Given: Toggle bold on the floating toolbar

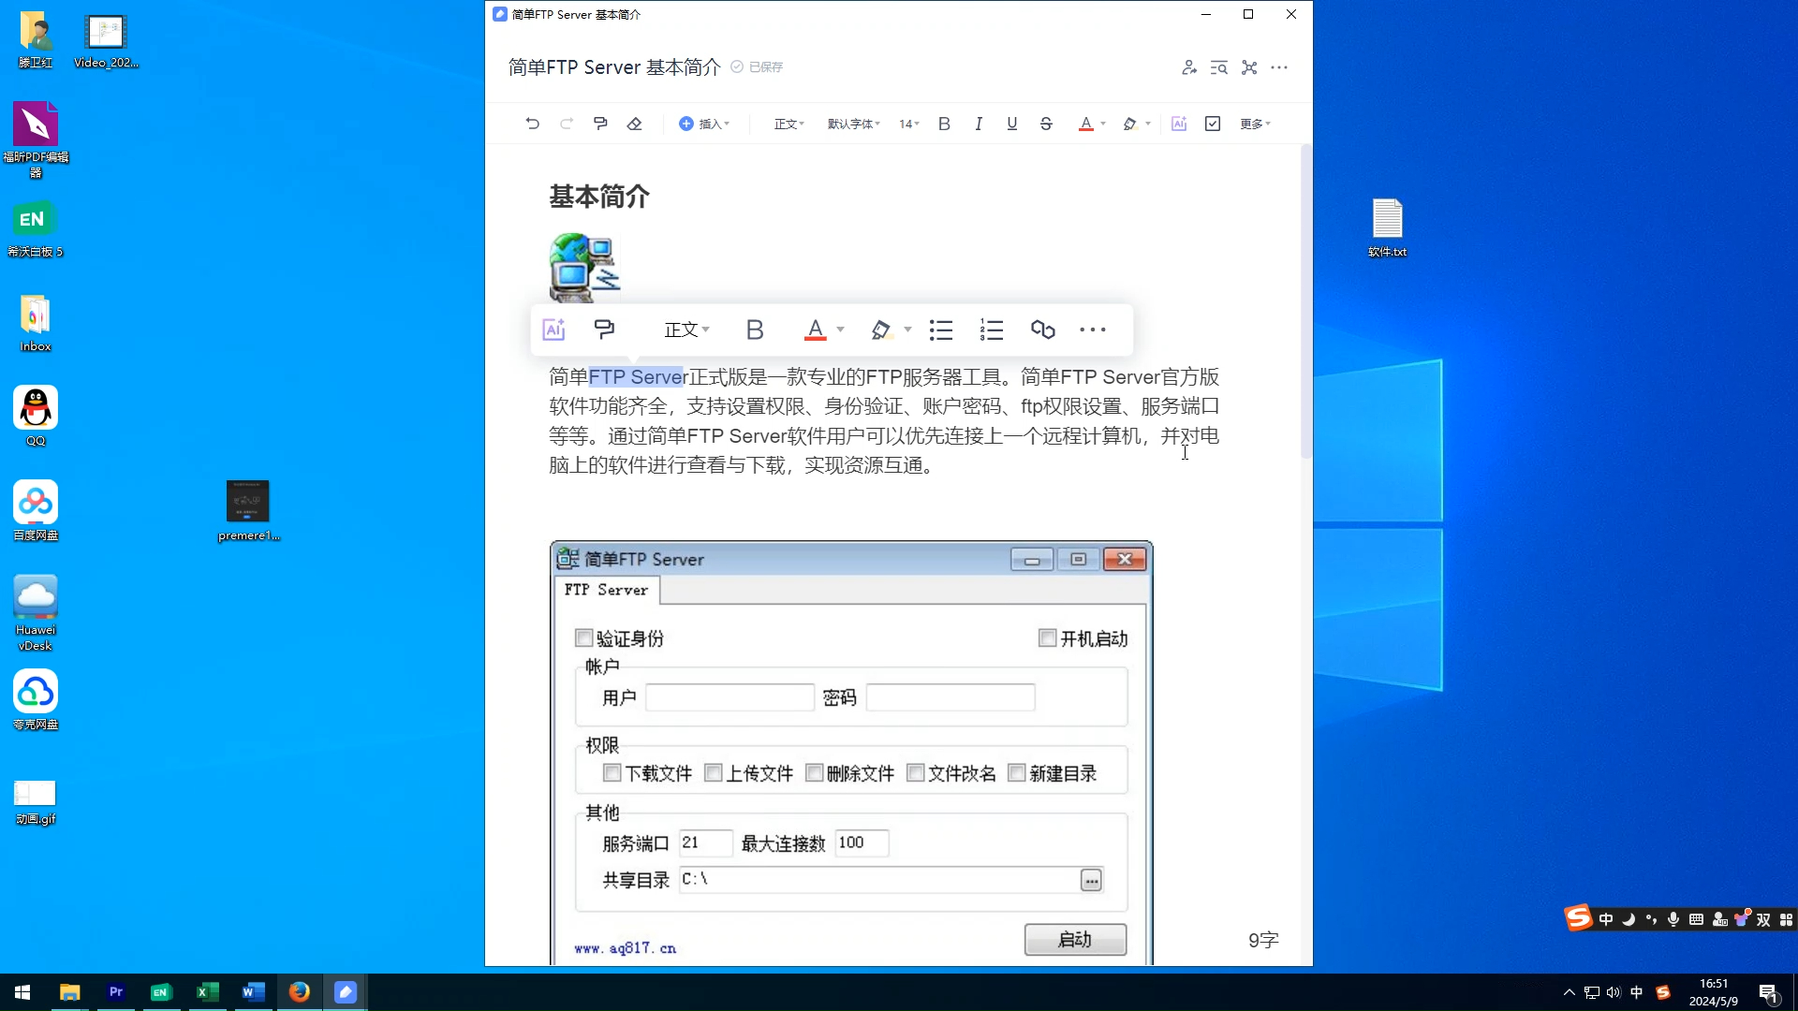Looking at the screenshot, I should (755, 330).
